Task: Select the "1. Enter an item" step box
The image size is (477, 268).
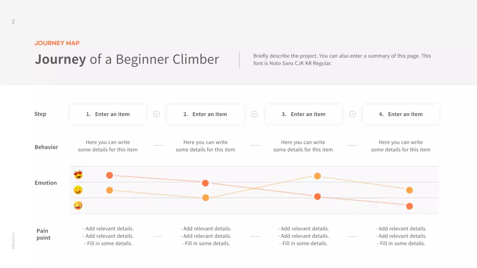Action: [x=108, y=114]
